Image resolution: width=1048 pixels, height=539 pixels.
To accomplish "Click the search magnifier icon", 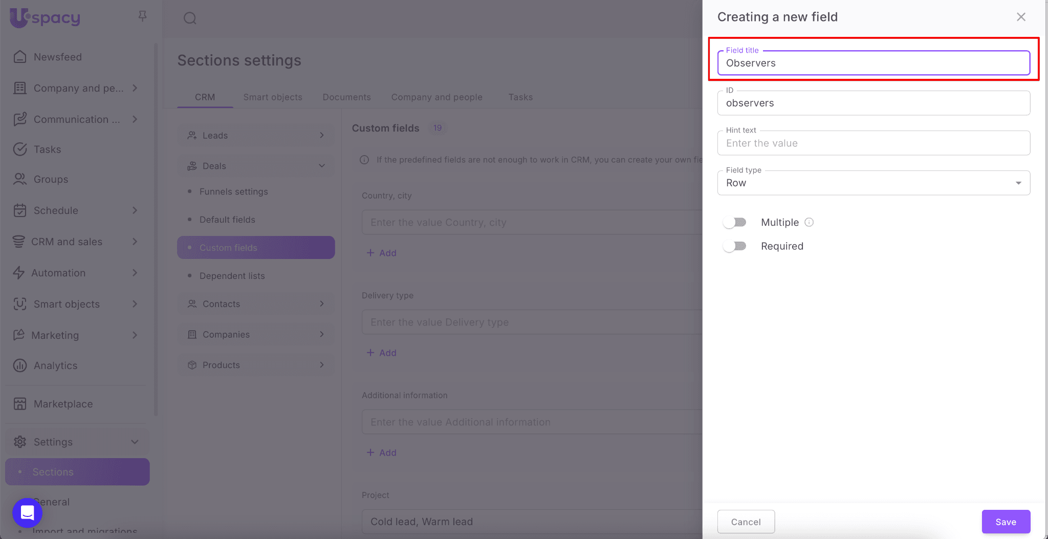I will click(x=190, y=18).
